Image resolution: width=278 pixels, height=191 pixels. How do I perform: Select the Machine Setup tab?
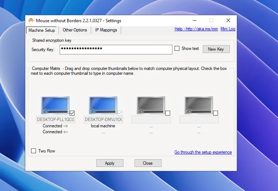[x=42, y=30]
